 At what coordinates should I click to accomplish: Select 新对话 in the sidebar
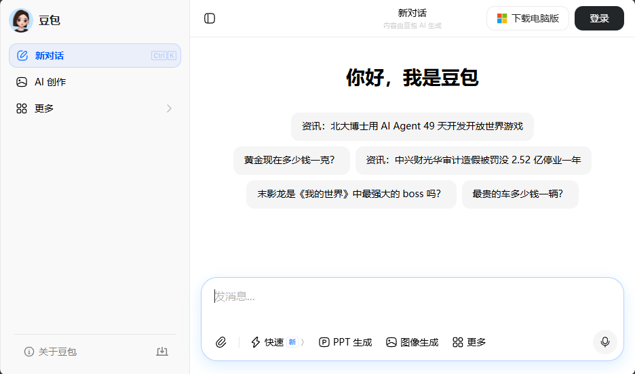pyautogui.click(x=95, y=56)
